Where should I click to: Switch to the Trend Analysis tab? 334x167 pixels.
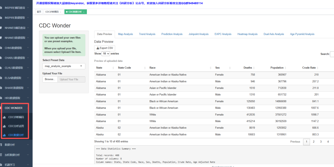(147, 34)
